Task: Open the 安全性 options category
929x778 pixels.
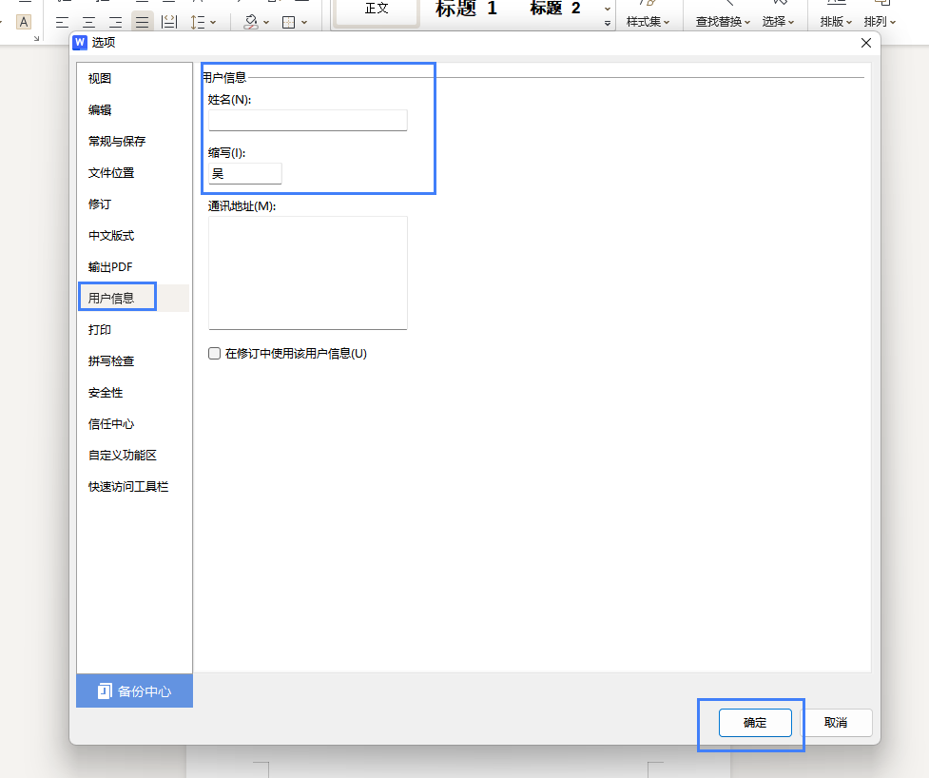Action: tap(106, 393)
